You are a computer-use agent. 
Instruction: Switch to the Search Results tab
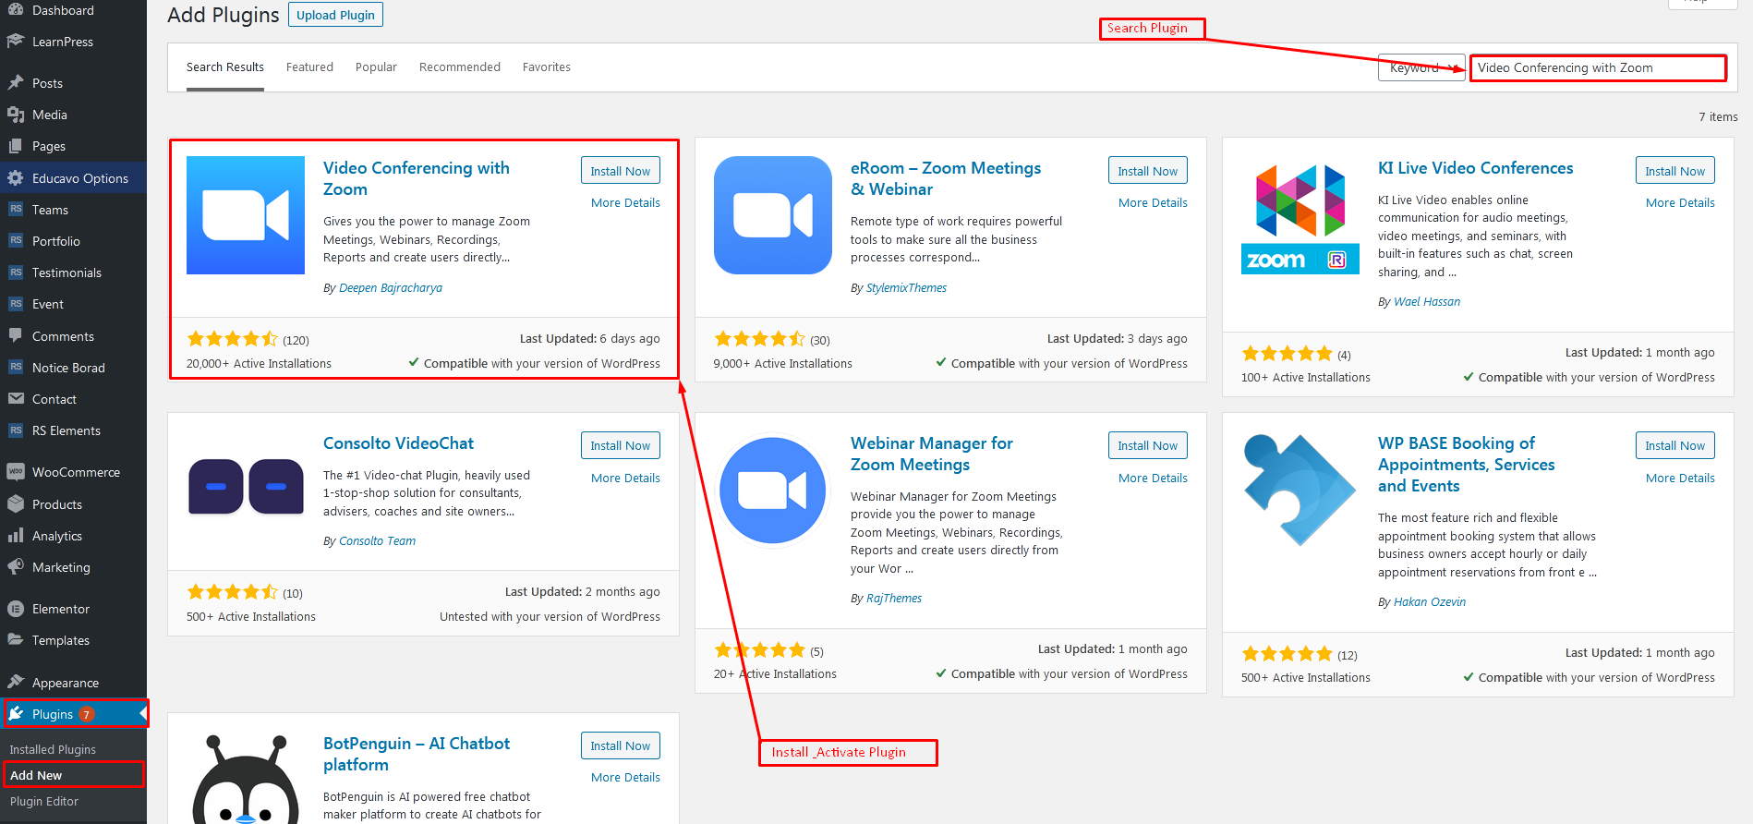coord(225,67)
